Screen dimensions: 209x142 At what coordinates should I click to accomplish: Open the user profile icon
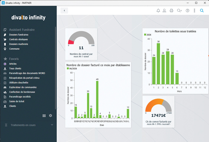tap(164, 10)
